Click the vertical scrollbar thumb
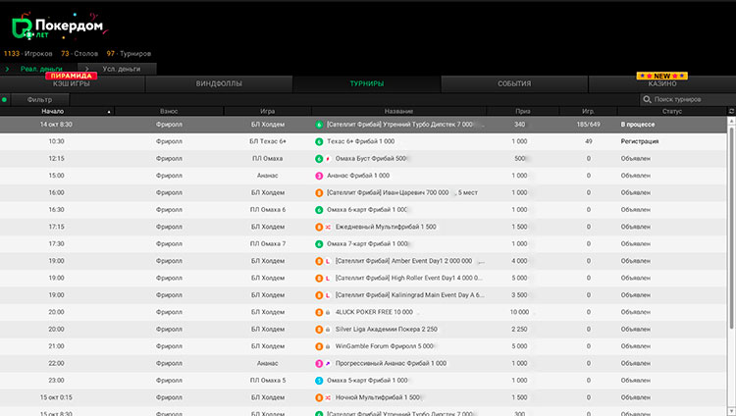 (731, 228)
